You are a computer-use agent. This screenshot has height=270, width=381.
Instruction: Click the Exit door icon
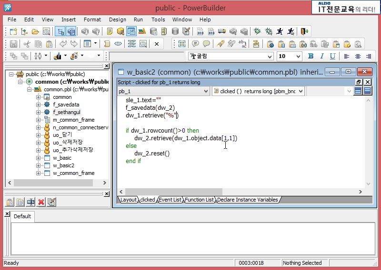[x=304, y=31]
